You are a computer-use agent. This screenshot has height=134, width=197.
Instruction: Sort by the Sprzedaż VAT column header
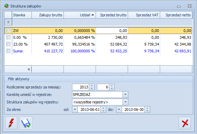click(x=144, y=15)
